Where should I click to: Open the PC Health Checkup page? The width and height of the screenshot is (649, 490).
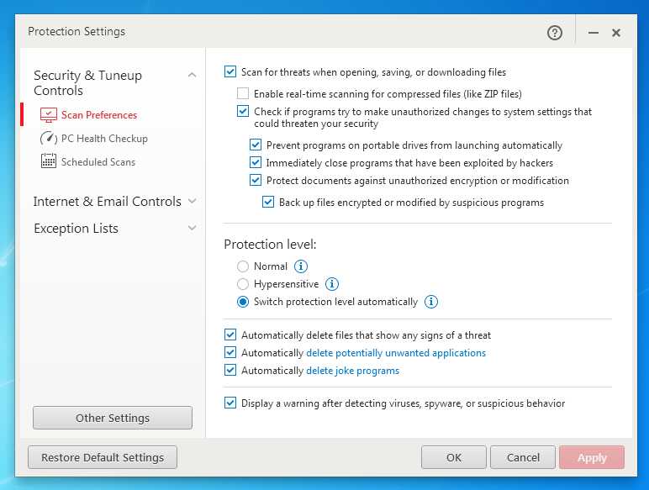(104, 138)
